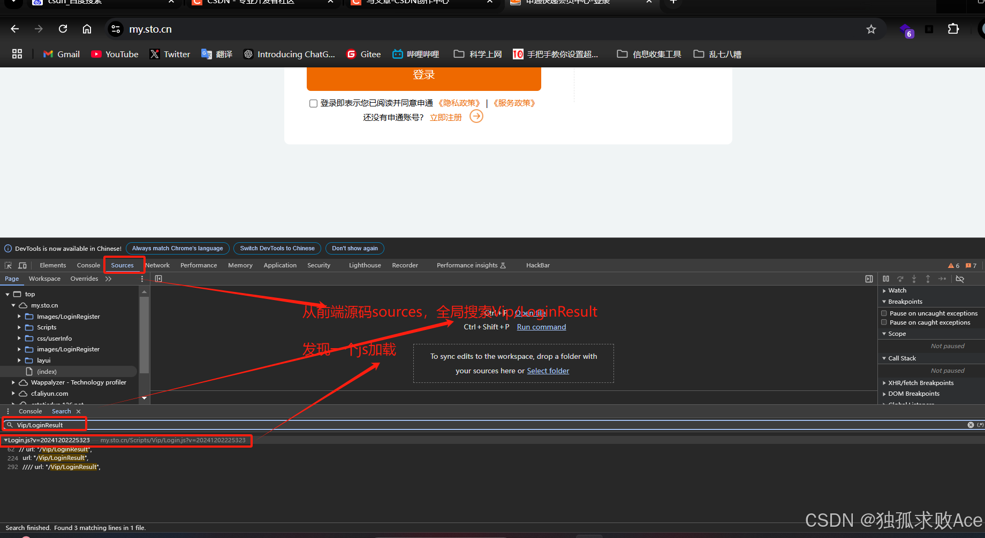Image resolution: width=985 pixels, height=538 pixels.
Task: Switch to the Network panel
Action: (x=157, y=265)
